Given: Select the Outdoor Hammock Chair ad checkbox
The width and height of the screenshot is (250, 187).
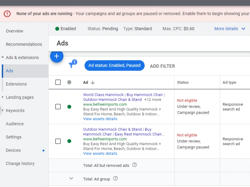Looking at the screenshot, I should point(58,141).
